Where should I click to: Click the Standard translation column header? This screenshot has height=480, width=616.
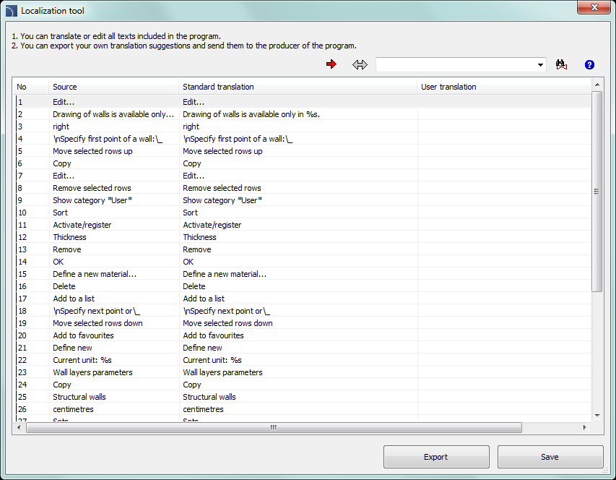[298, 87]
